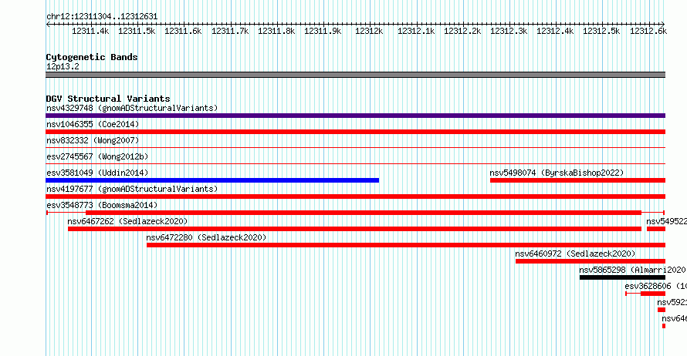Click the 12312.5k ruler label
The image size is (687, 356).
601,31
